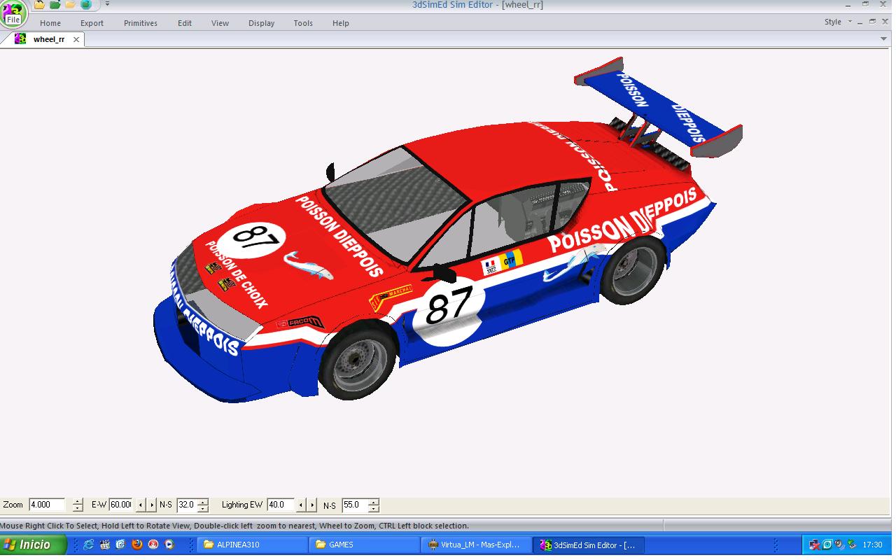Open the Primitives ribbon tab
Image resolution: width=896 pixels, height=560 pixels.
coord(141,23)
